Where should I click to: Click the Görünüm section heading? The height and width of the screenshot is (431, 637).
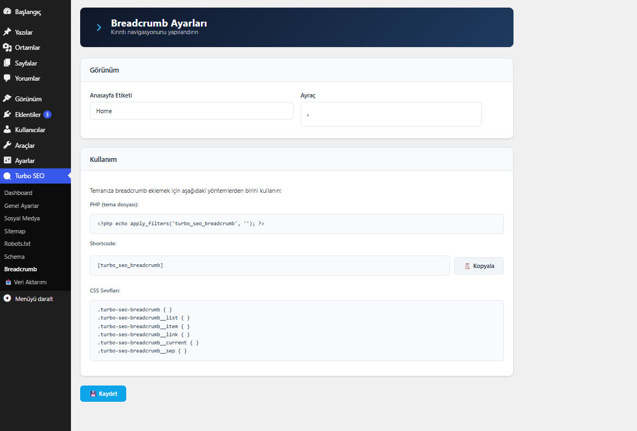coord(105,70)
